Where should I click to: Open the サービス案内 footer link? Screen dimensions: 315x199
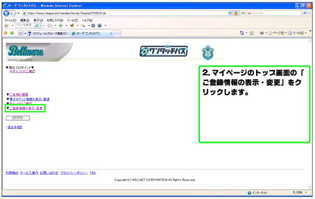coord(29,173)
